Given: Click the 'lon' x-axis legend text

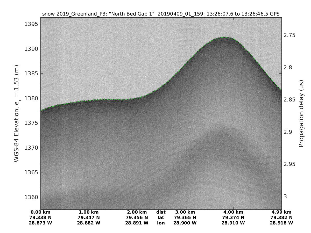Looking at the screenshot, I should (161, 223).
